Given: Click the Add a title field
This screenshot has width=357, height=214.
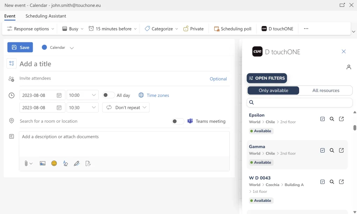Looking at the screenshot, I should click(124, 64).
